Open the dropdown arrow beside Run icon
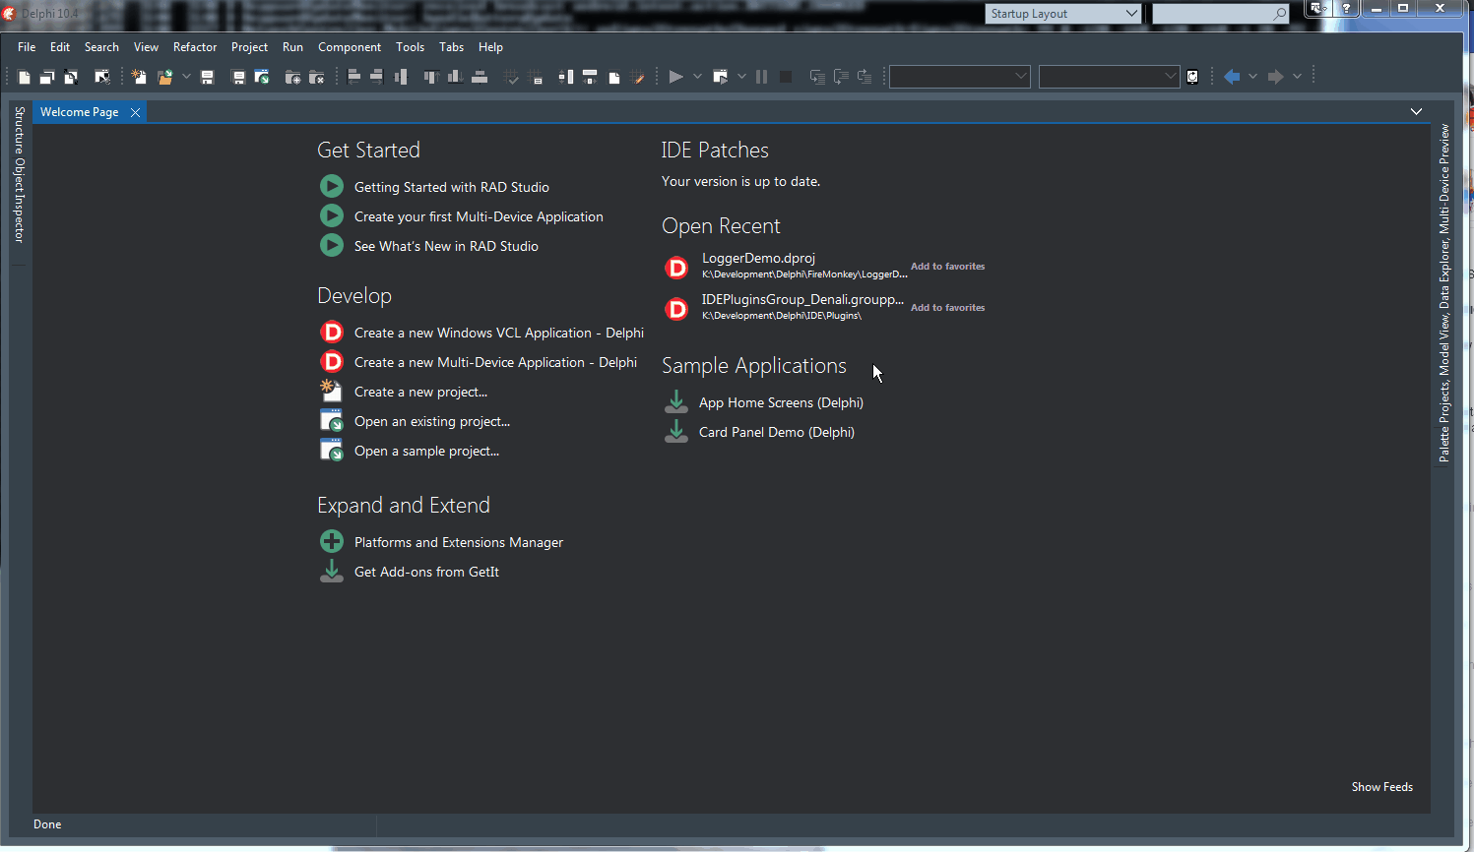 coord(697,77)
